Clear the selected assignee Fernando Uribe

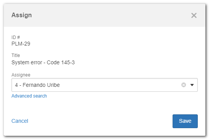tap(184, 85)
